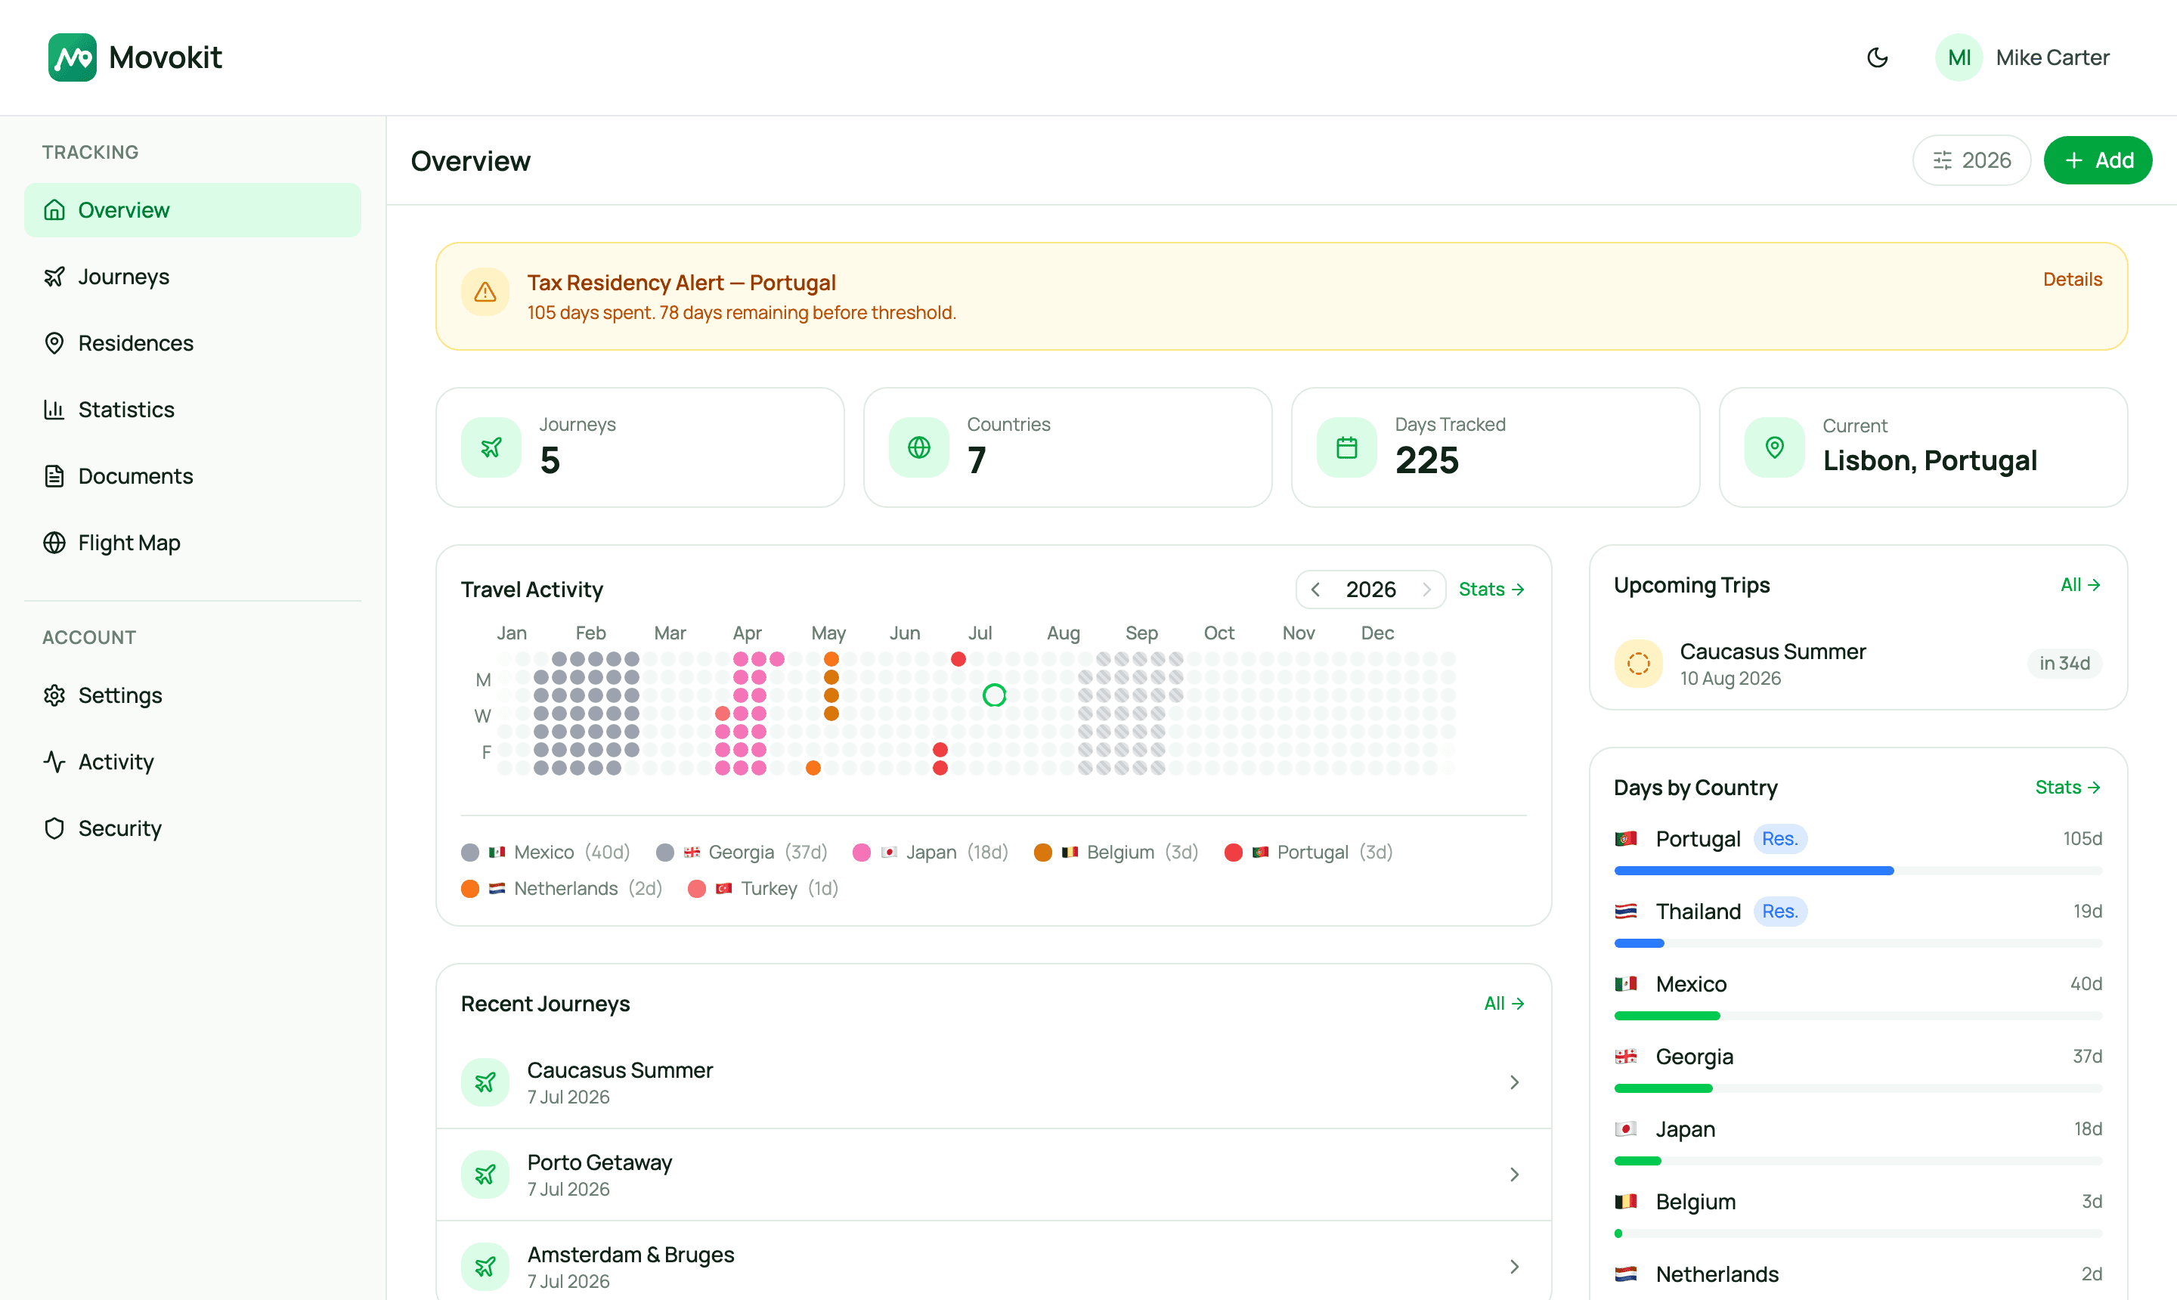The image size is (2177, 1300).
Task: Open the 2026 year filter dropdown
Action: click(1971, 160)
